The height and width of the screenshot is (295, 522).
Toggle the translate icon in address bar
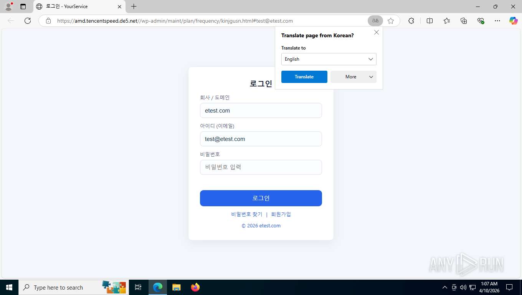[375, 21]
